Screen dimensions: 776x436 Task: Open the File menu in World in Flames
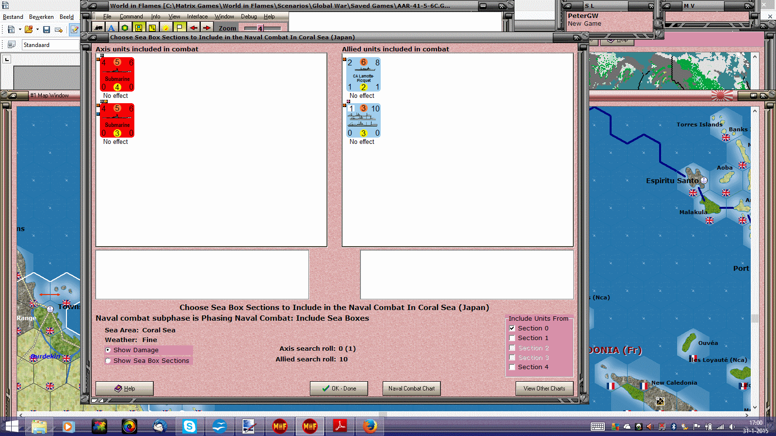tap(107, 16)
